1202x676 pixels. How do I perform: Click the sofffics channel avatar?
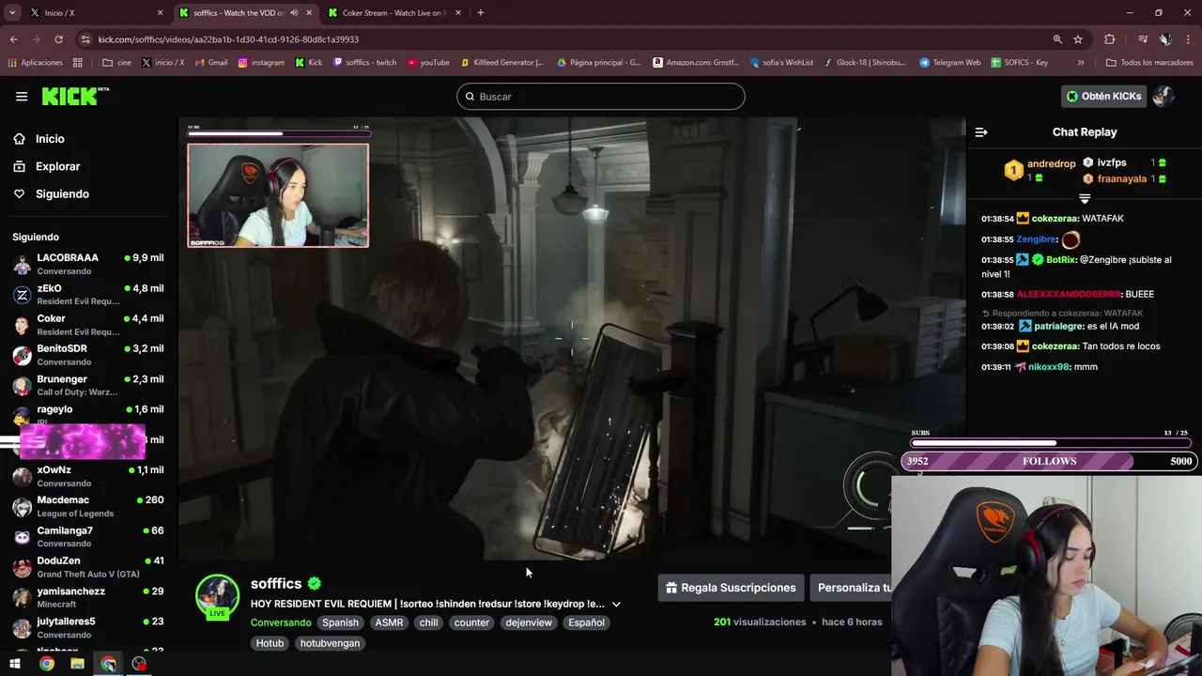tap(217, 596)
